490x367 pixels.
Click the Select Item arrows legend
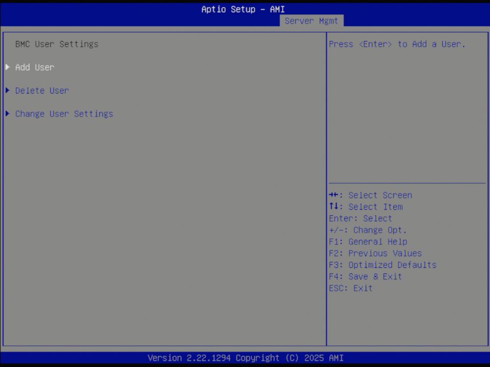[x=365, y=207]
